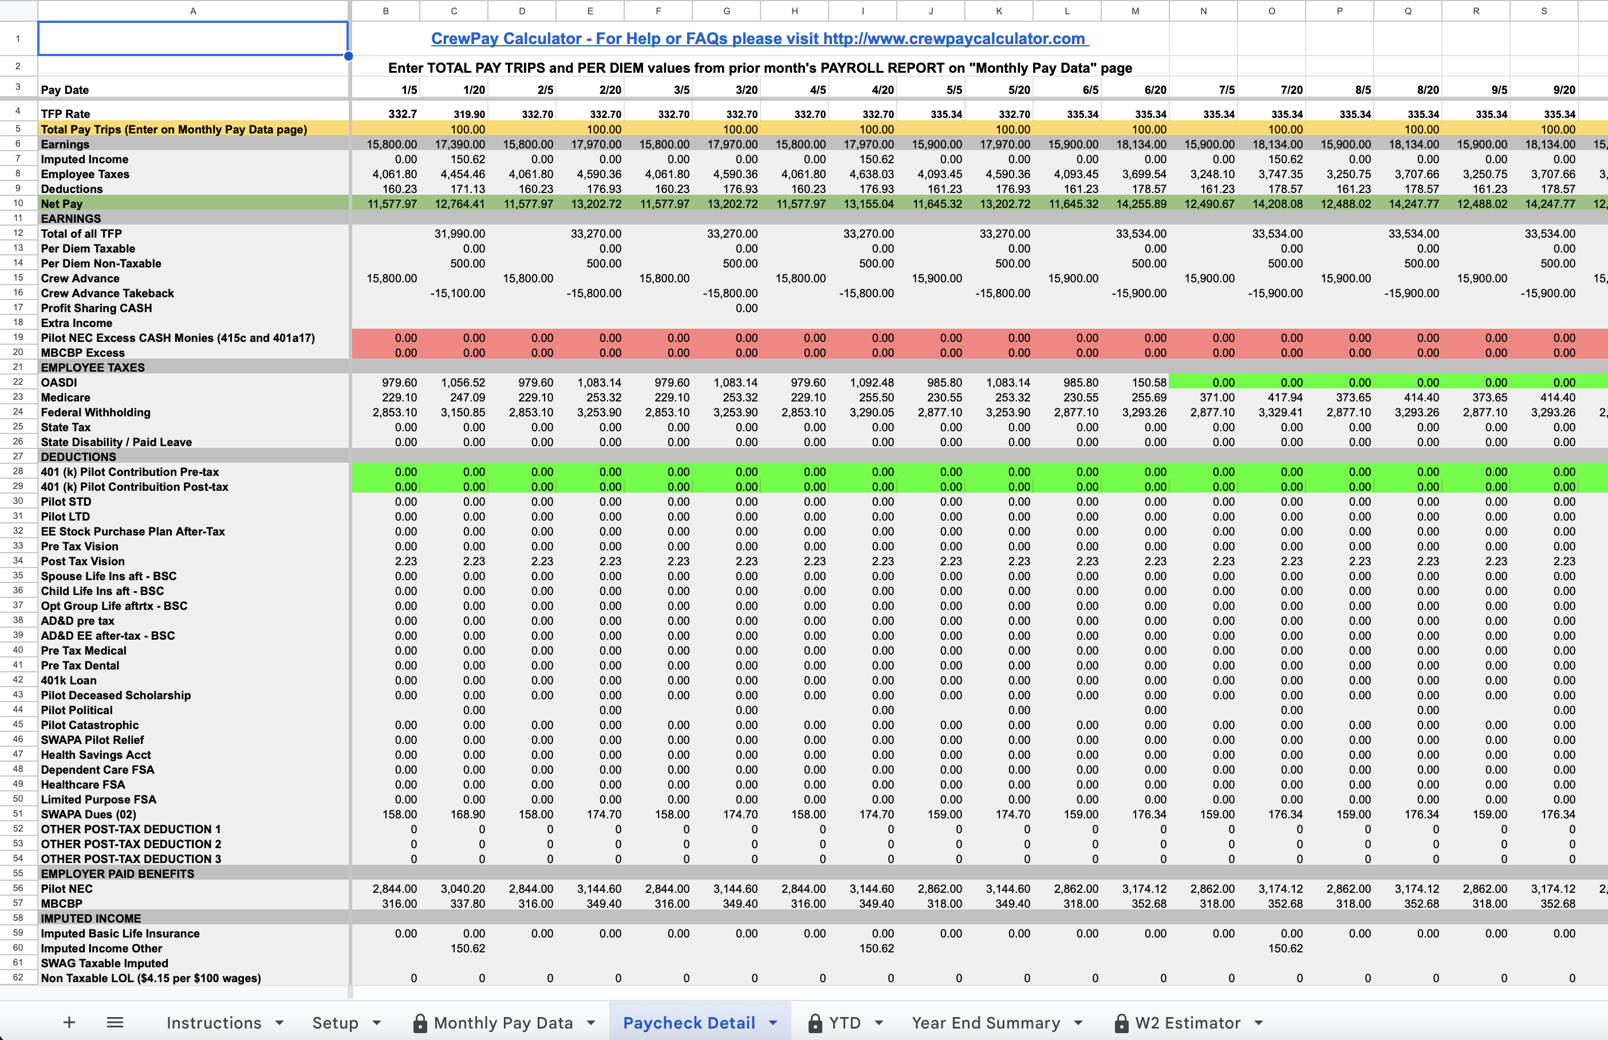Add a new sheet with the plus icon
The image size is (1608, 1040).
click(x=69, y=1022)
